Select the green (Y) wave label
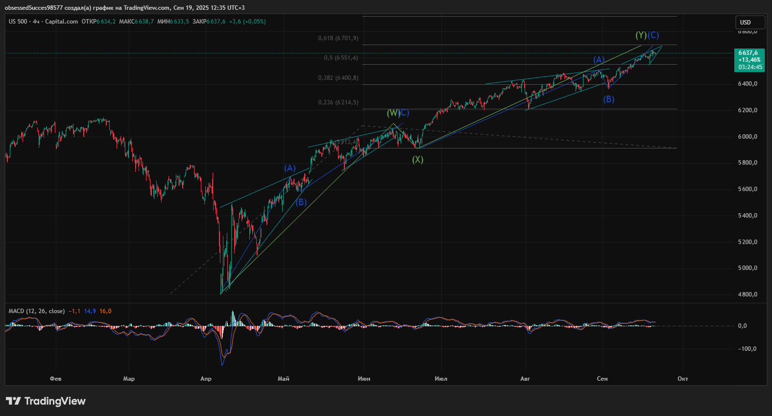 pos(641,35)
